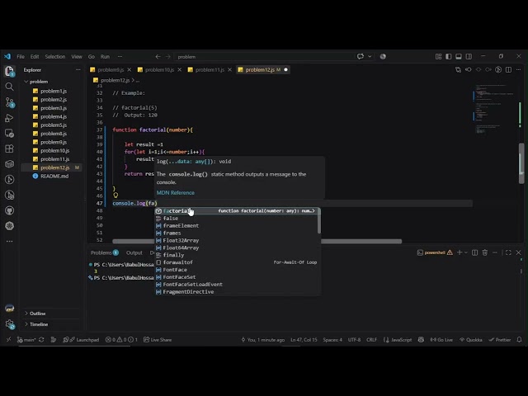Image resolution: width=528 pixels, height=396 pixels.
Task: Go forward with the navigation arrow
Action: [167, 57]
